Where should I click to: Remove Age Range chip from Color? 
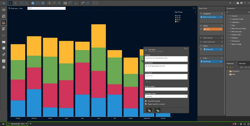(221, 61)
